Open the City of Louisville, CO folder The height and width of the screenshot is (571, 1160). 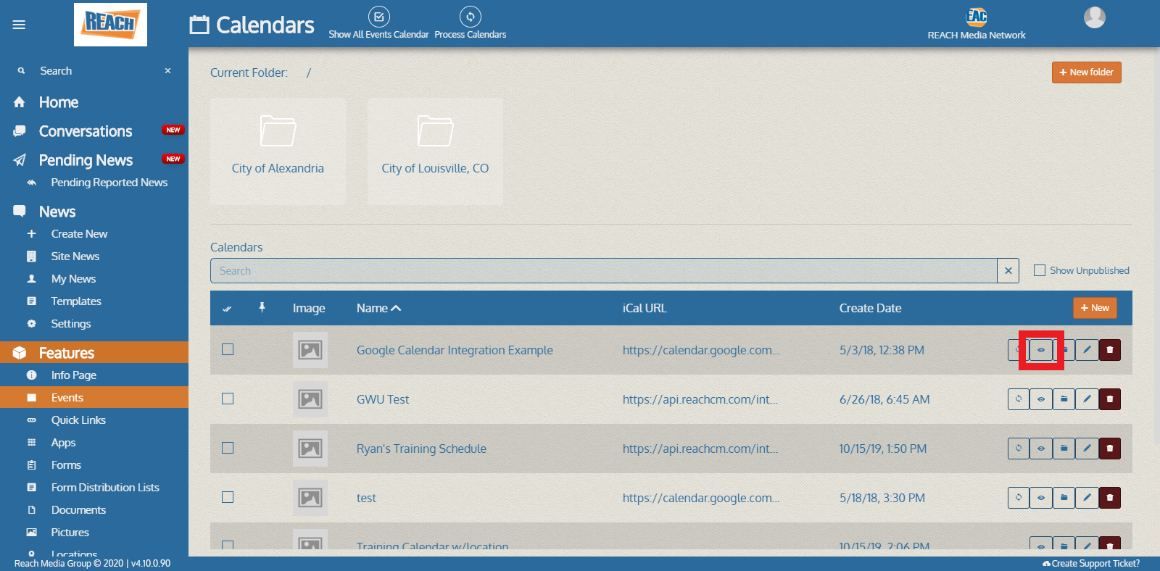pos(435,151)
